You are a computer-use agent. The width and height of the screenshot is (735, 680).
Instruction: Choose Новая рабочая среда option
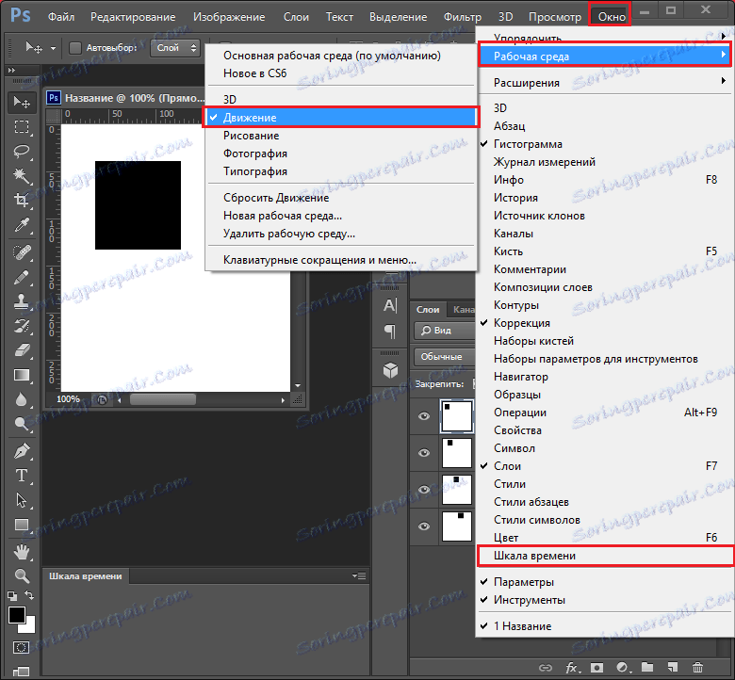(282, 216)
